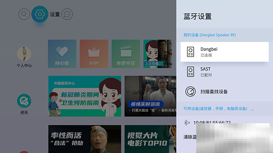The height and width of the screenshot is (153, 273).
Task: Select the connected Dangbei device row
Action: [225, 52]
